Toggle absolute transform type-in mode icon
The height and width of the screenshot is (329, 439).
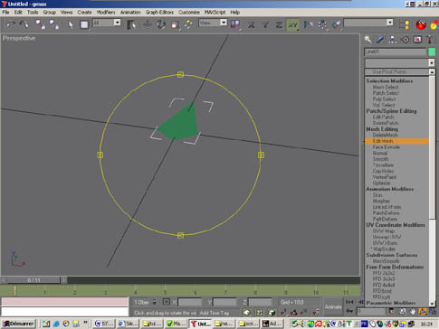point(167,302)
